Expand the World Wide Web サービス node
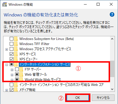 (x=12, y=80)
